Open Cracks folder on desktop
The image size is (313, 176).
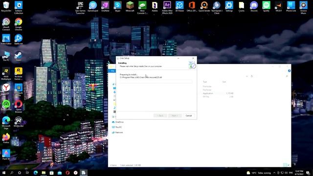coord(241,6)
